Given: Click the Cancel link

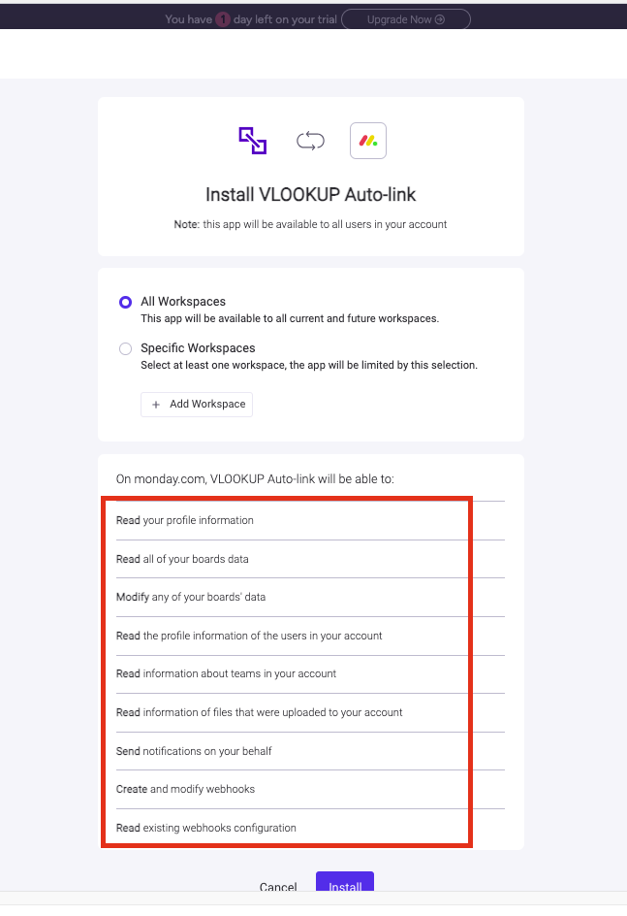Looking at the screenshot, I should point(278,887).
